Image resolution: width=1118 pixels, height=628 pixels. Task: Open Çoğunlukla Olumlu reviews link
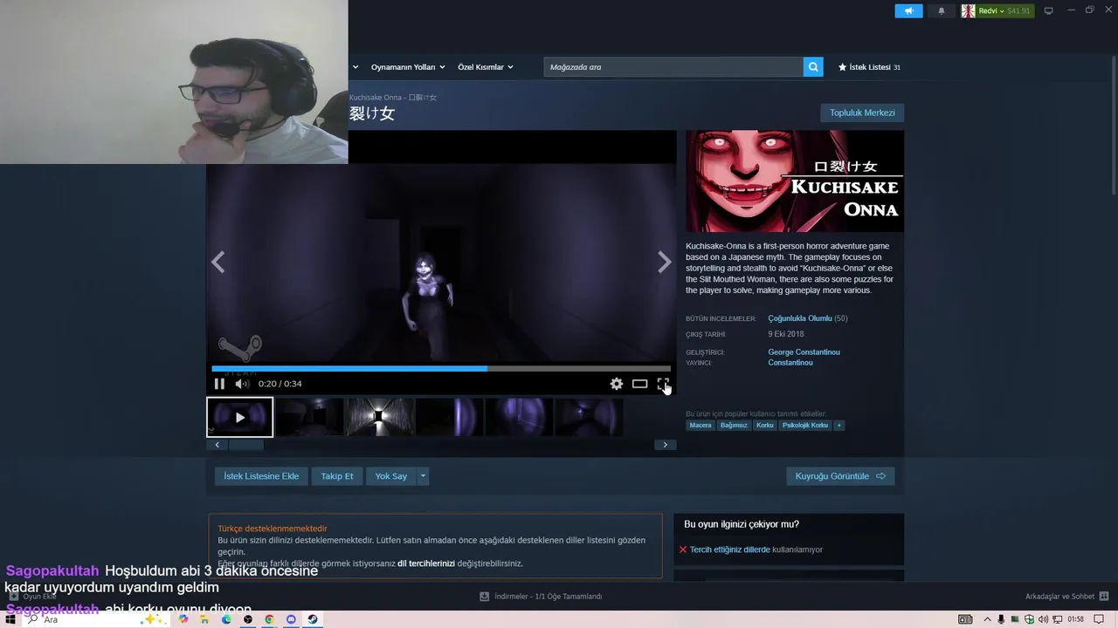point(800,318)
